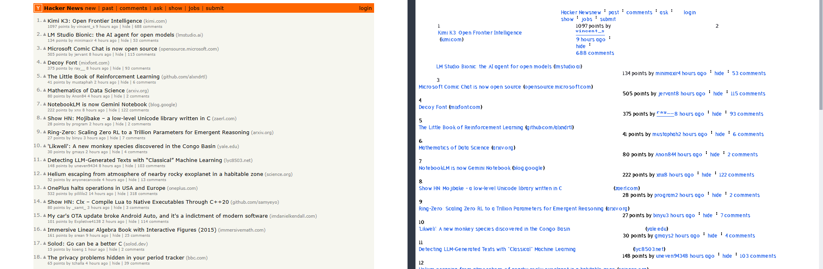
Task: Open 'Mathematics of Data Science' in unstyled pane
Action: [x=454, y=148]
